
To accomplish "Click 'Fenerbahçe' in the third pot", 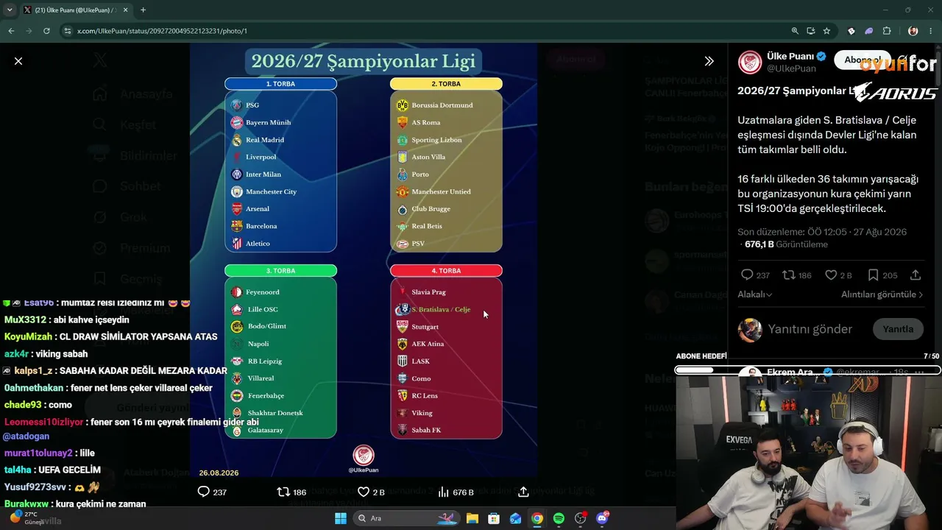I will (265, 396).
